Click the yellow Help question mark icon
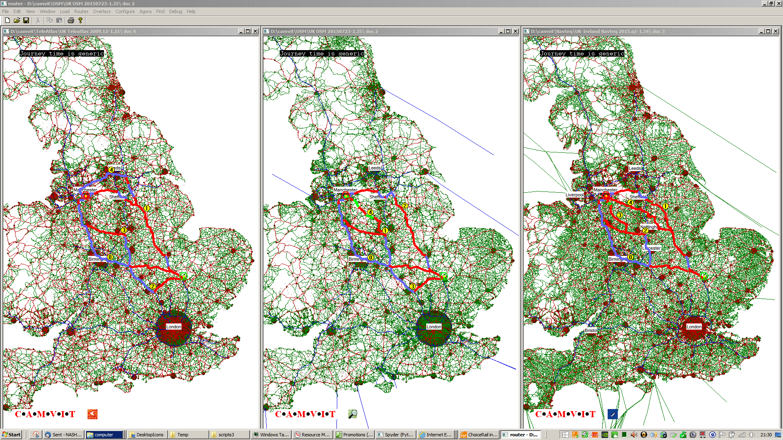The width and height of the screenshot is (783, 440). click(x=80, y=20)
